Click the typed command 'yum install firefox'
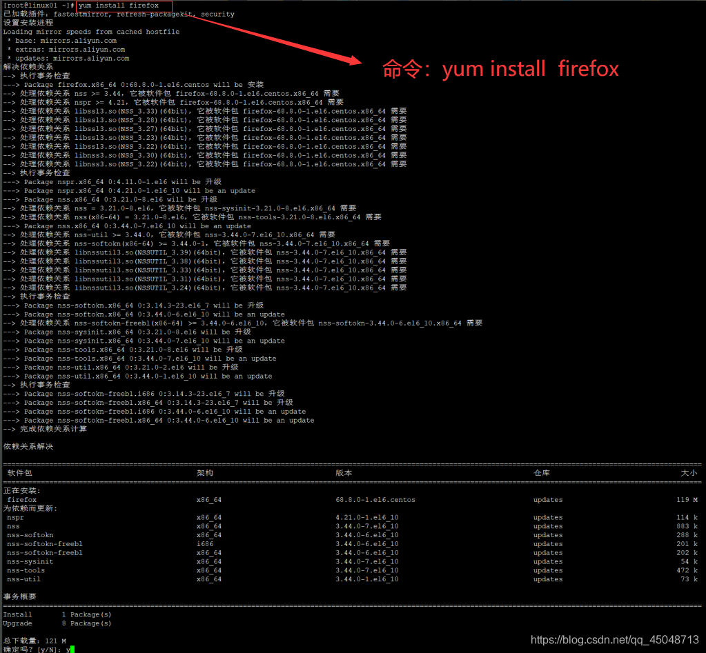Image resolution: width=706 pixels, height=653 pixels. [x=119, y=6]
